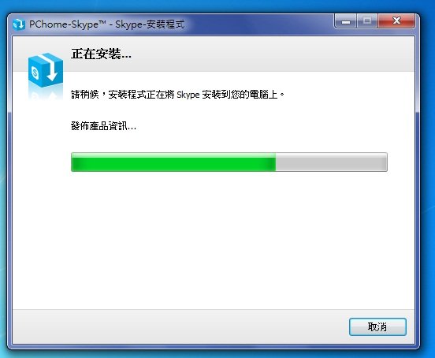Viewport: 435px width, 358px height.
Task: Click the gray footer bar beside 取消
Action: click(180, 326)
